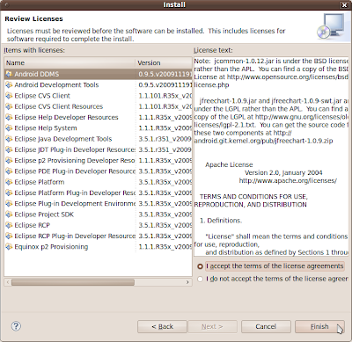
Task: Select the Eclipse CVS Client entry
Action: point(42,96)
